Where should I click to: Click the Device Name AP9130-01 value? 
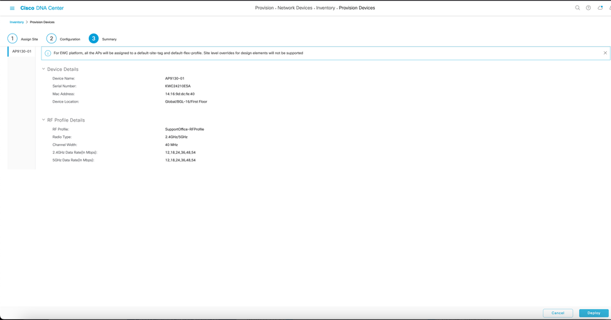tap(174, 78)
